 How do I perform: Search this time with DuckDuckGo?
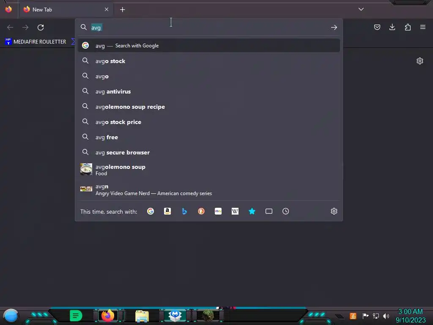(x=201, y=212)
